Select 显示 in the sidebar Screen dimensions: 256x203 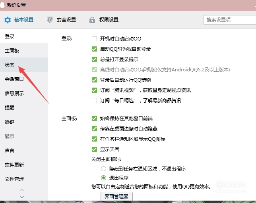coord(24,136)
